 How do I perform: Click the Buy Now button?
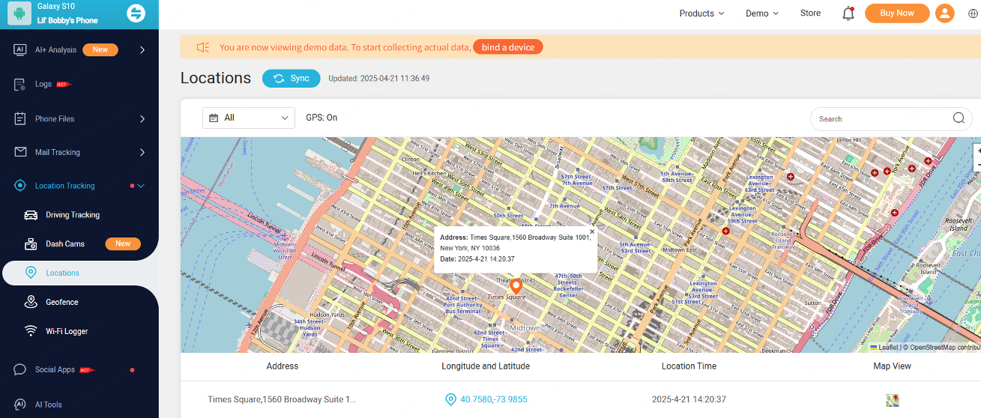point(897,13)
